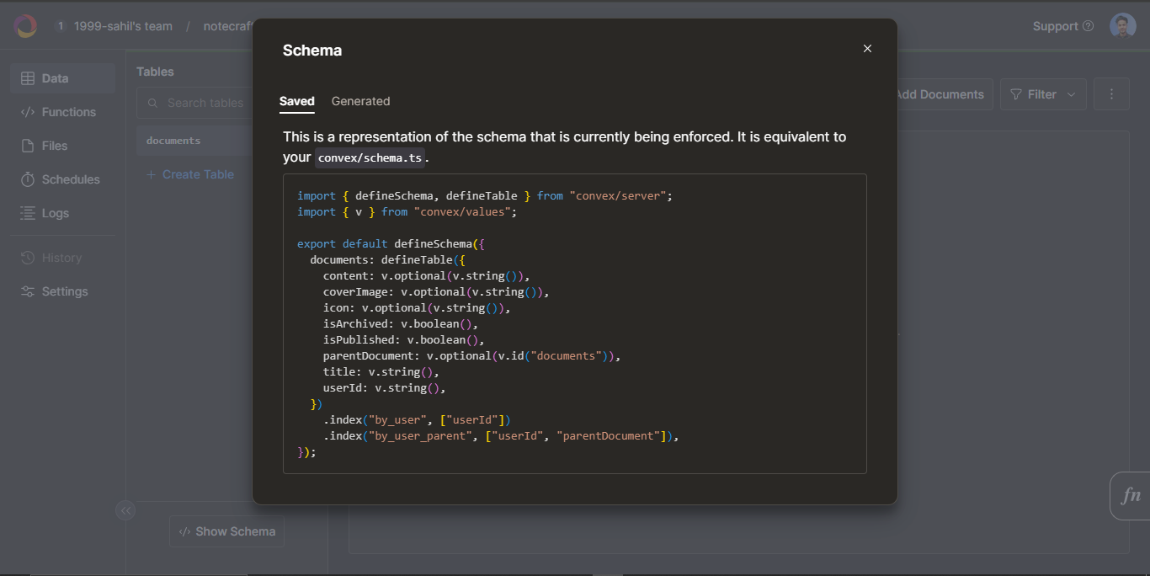Viewport: 1150px width, 576px height.
Task: Open the Data section
Action: click(62, 78)
